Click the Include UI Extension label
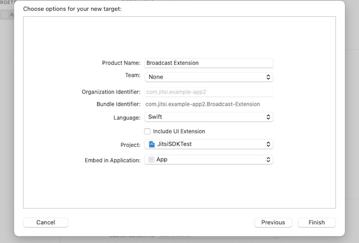 (179, 131)
